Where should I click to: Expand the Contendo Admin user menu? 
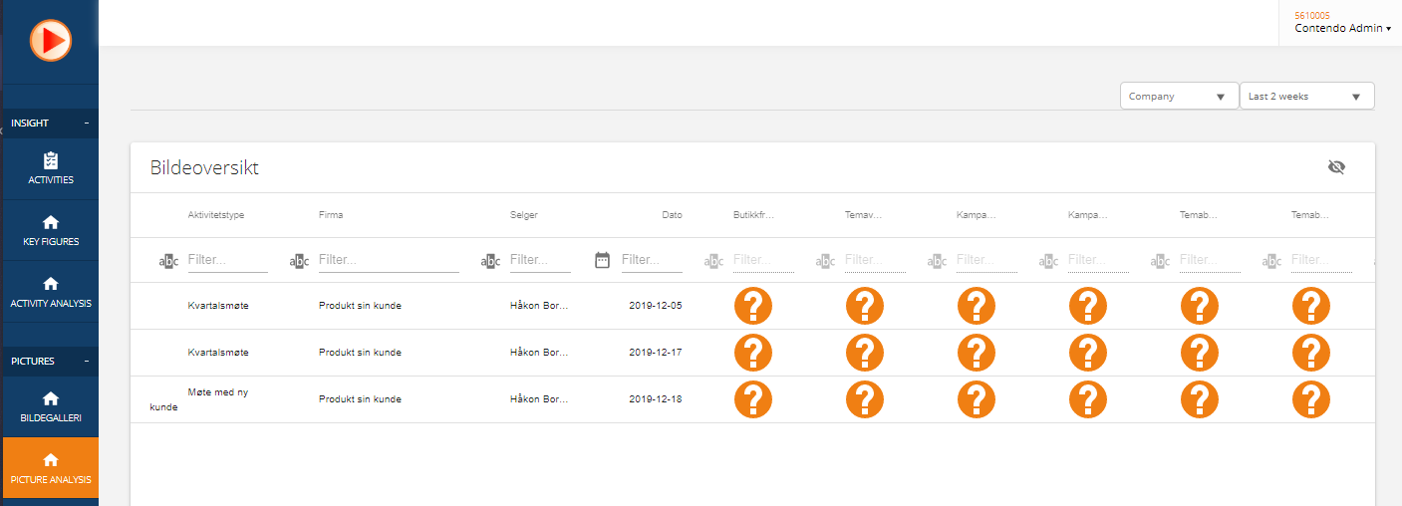[1342, 28]
